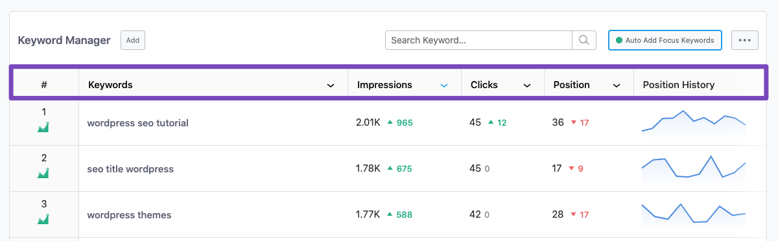Click the green chart icon in row 2

click(43, 174)
